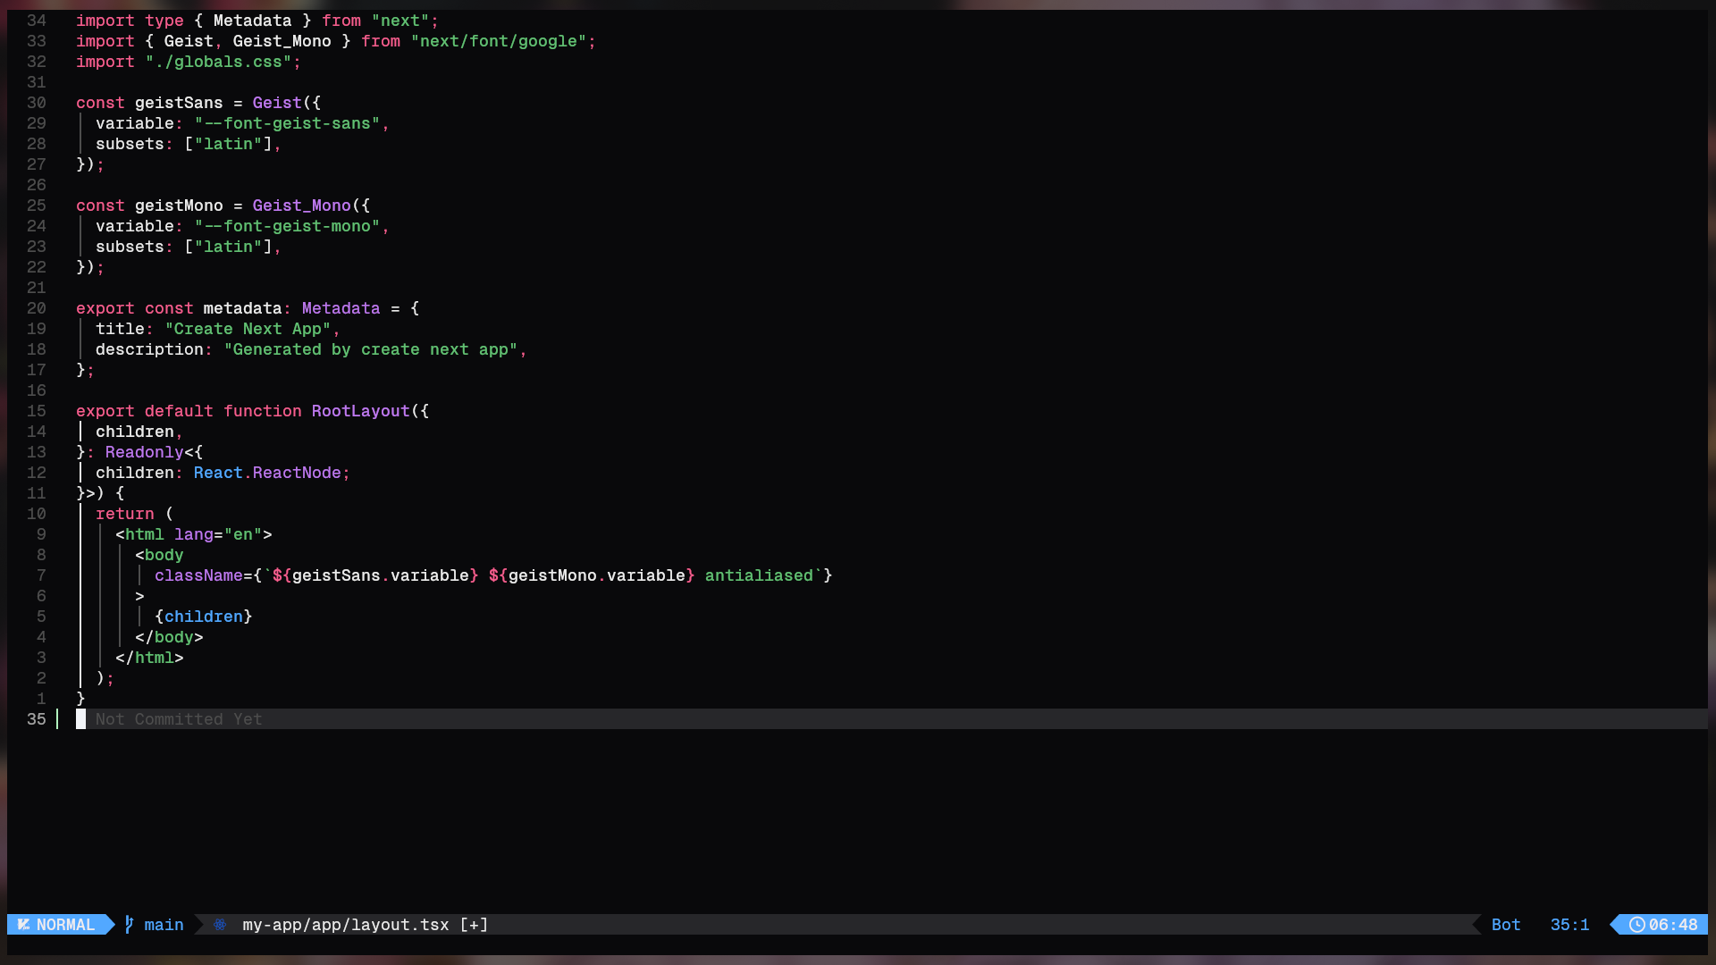Click the Bot scroll position indicator

point(1505,925)
